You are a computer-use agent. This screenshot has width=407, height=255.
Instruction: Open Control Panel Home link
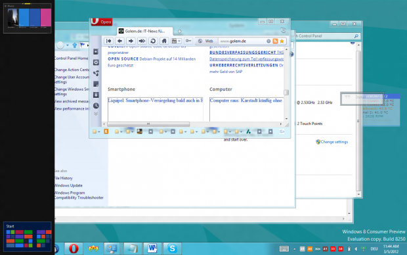pos(72,58)
